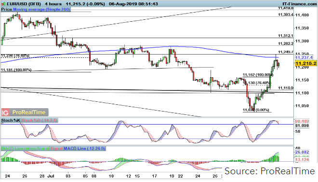Click the 11,150 price axis tick
318x182 pixels.
point(302,80)
